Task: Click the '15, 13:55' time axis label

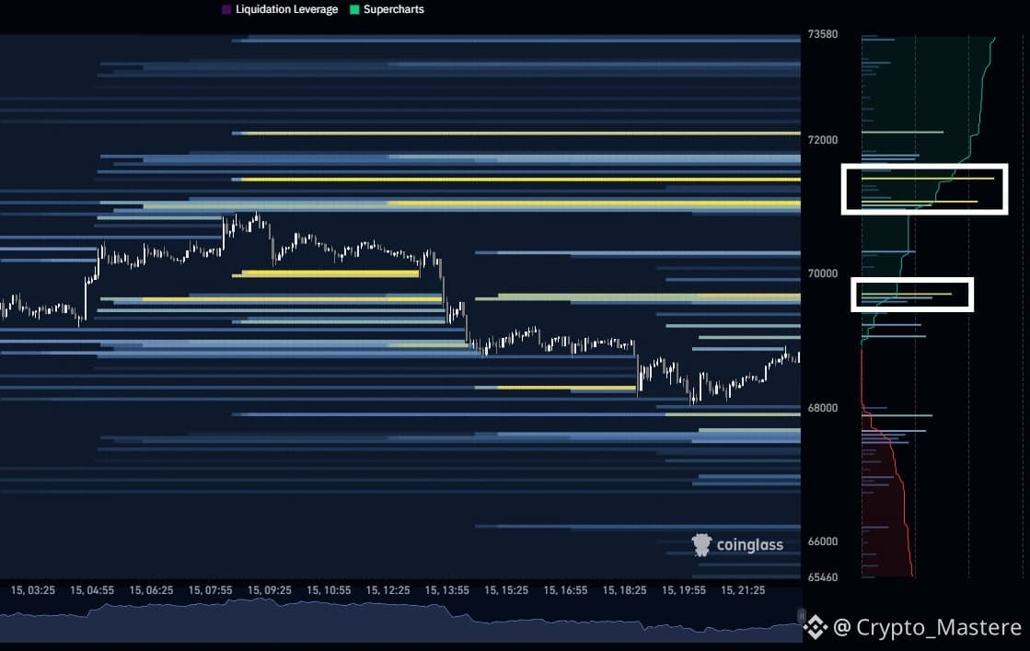Action: pos(446,590)
